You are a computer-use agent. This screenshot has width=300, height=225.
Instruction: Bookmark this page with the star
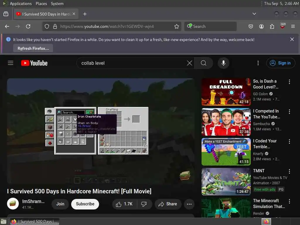point(177,26)
